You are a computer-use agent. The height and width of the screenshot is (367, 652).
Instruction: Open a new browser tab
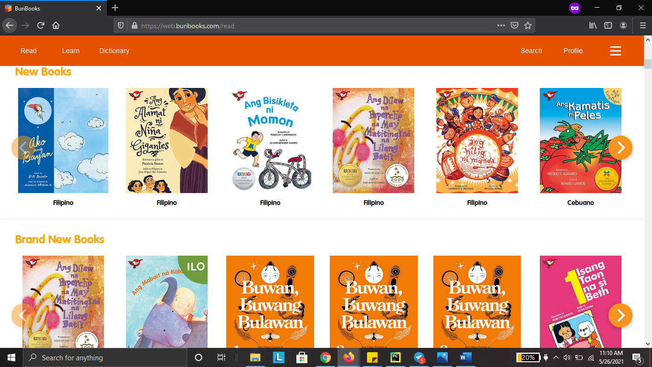click(115, 8)
